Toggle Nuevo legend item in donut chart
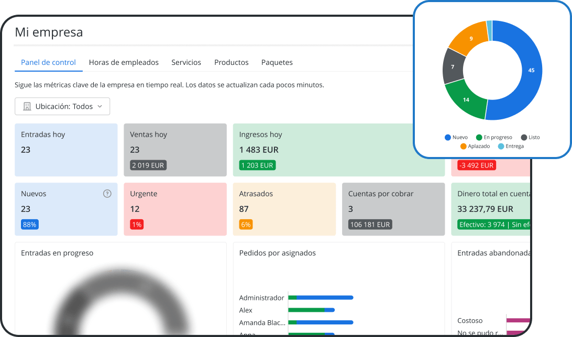572x337 pixels. pos(456,137)
